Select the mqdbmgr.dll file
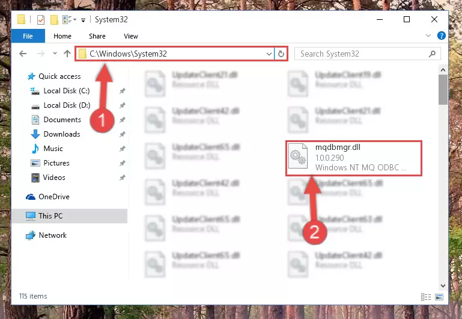 pyautogui.click(x=354, y=158)
